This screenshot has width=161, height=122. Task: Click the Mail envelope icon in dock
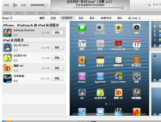click(100, 112)
